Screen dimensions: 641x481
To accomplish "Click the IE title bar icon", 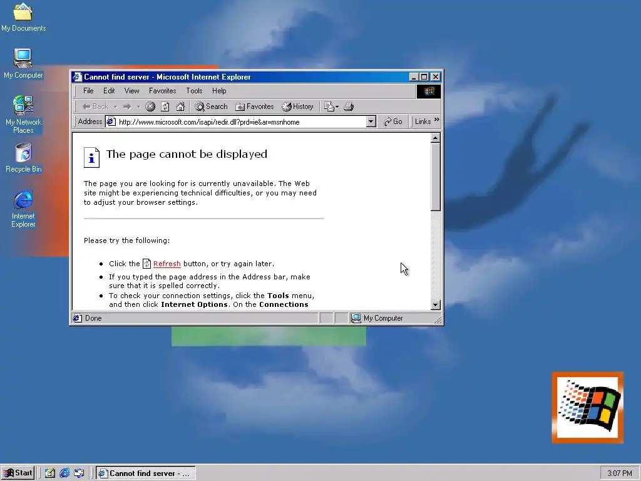I will pyautogui.click(x=77, y=77).
